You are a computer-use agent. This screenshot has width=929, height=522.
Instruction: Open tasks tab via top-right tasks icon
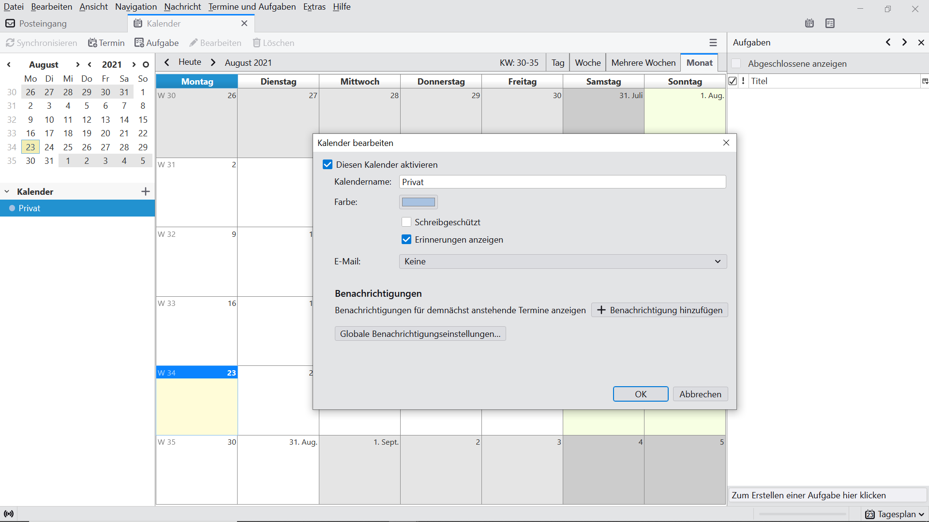(x=830, y=23)
